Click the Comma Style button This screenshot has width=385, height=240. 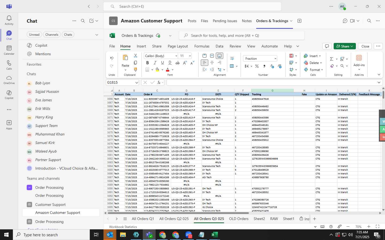pos(264,66)
